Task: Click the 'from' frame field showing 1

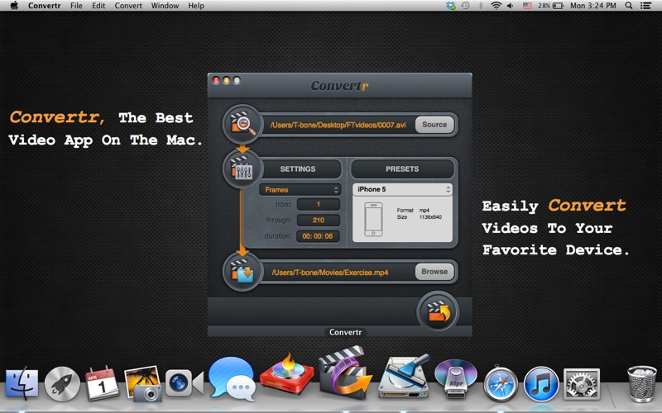Action: coord(319,204)
